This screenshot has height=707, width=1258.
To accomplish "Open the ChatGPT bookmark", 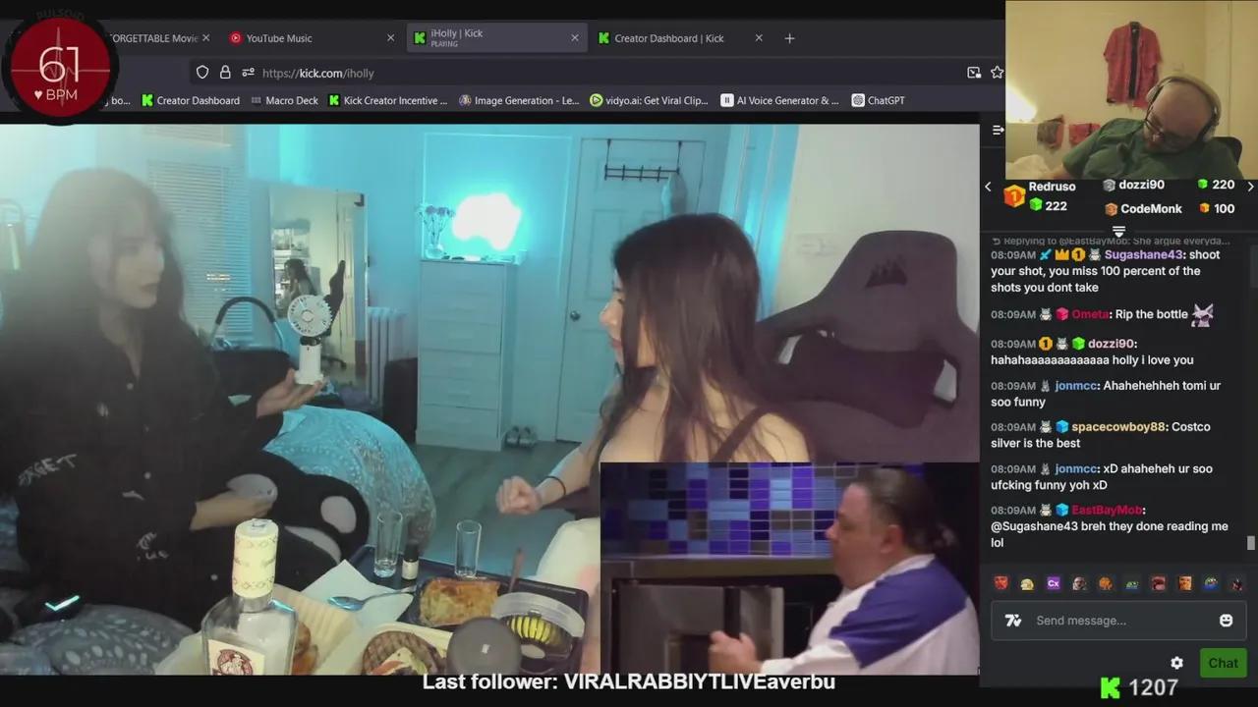I will 878,100.
